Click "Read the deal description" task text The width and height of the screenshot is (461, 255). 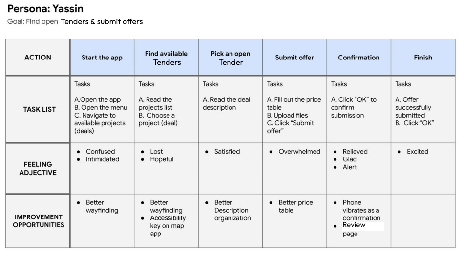coord(226,104)
